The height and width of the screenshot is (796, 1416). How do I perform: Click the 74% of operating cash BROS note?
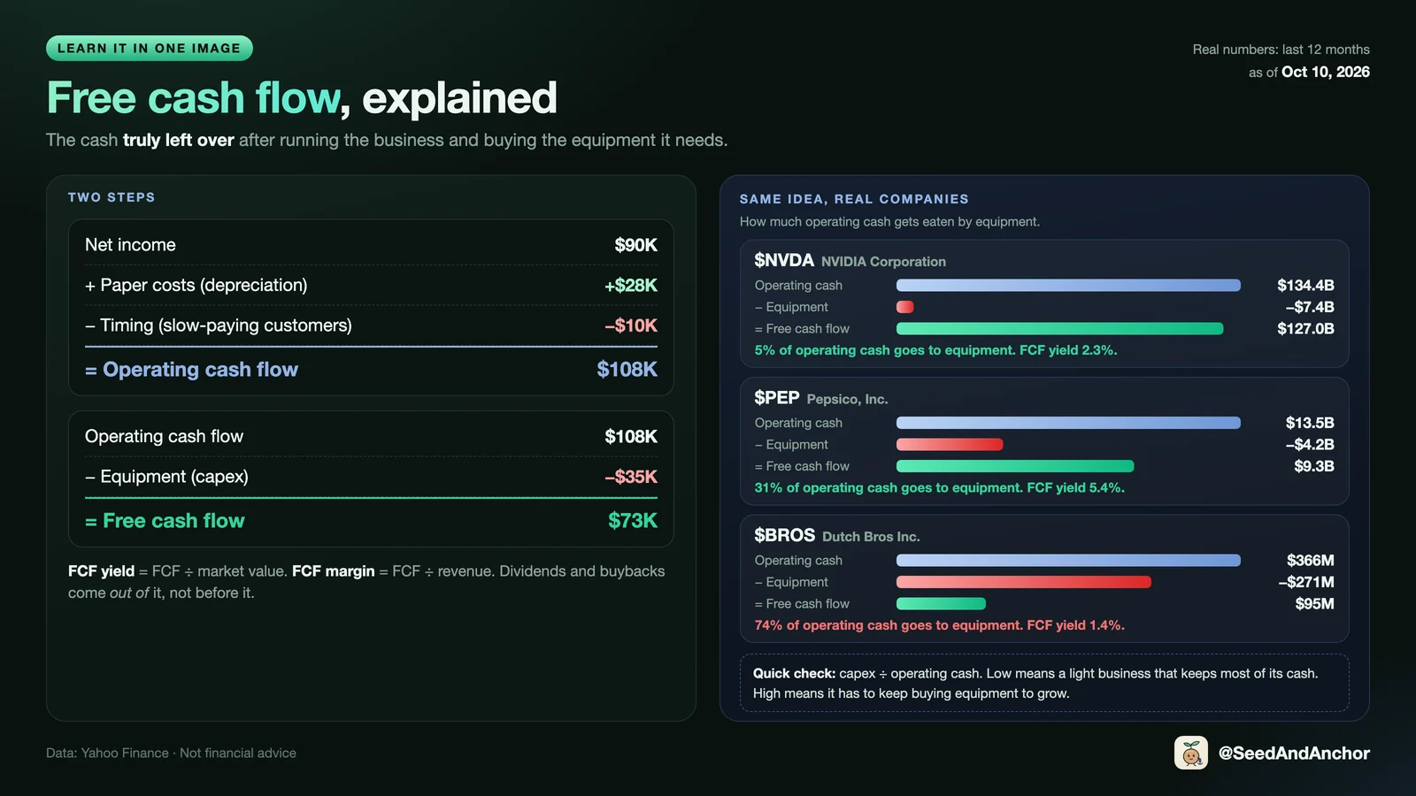pos(939,625)
